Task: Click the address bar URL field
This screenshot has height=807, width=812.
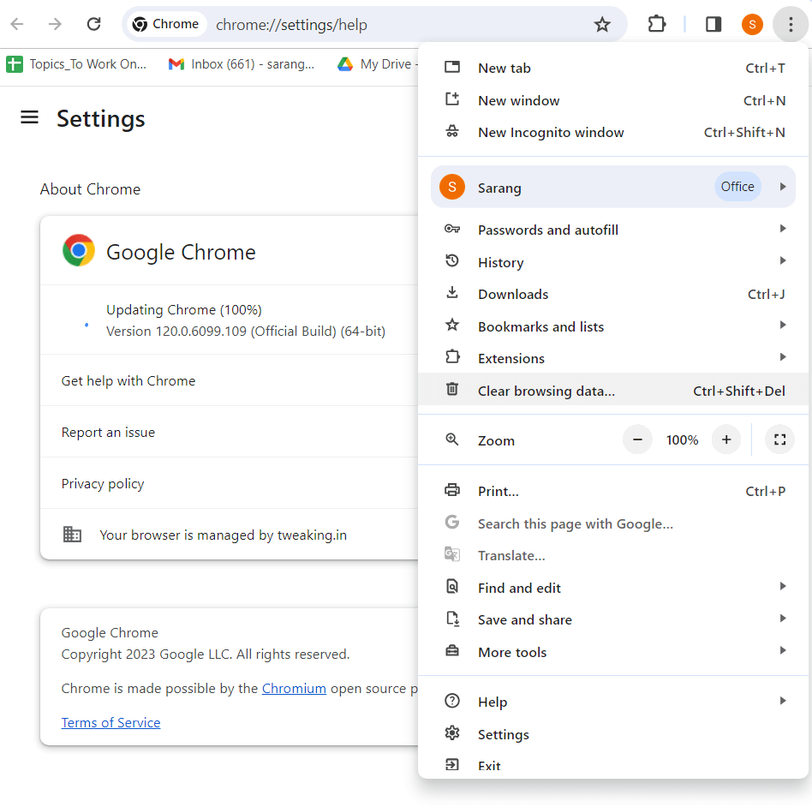Action: click(x=385, y=25)
